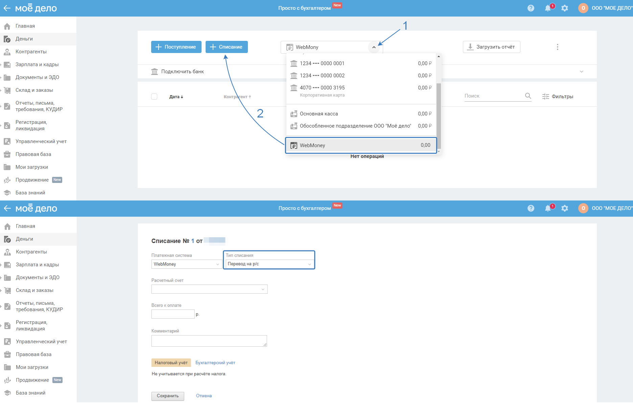Click the Загрузить отчёт button
633x403 pixels.
pyautogui.click(x=491, y=47)
